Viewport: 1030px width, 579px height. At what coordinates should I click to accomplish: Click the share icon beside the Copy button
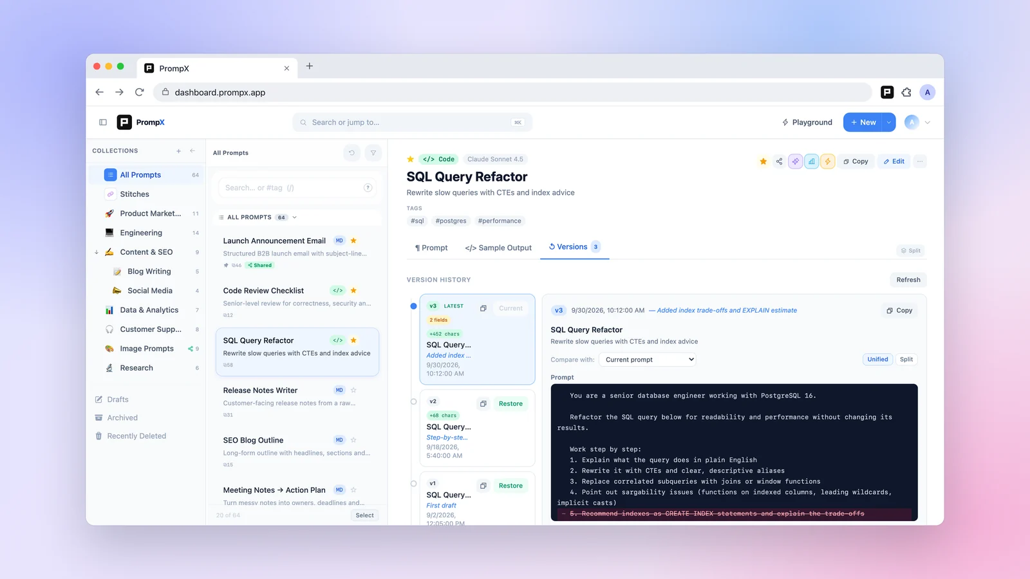779,161
